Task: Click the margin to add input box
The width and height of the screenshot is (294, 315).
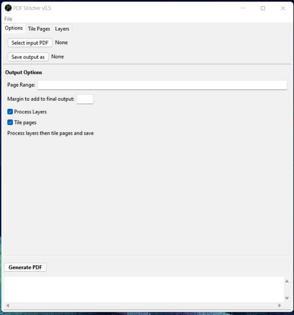Action: (x=85, y=99)
